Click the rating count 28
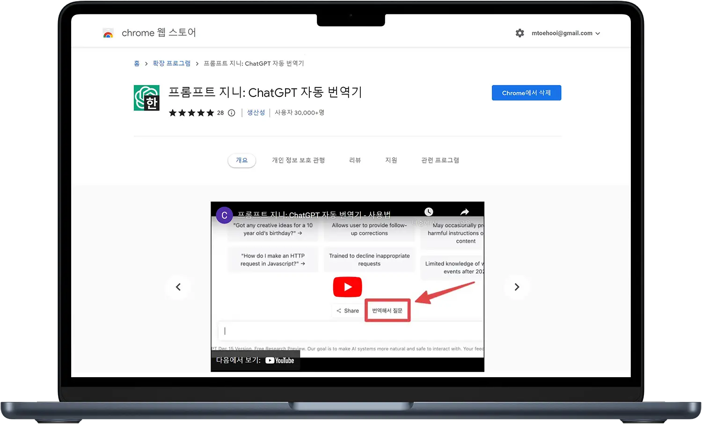702x424 pixels. click(220, 113)
